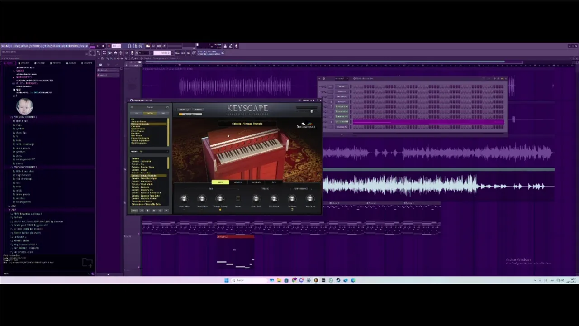The image size is (579, 326).
Task: Click the shuffle button in Keyscape browser footer
Action: [x=142, y=211]
